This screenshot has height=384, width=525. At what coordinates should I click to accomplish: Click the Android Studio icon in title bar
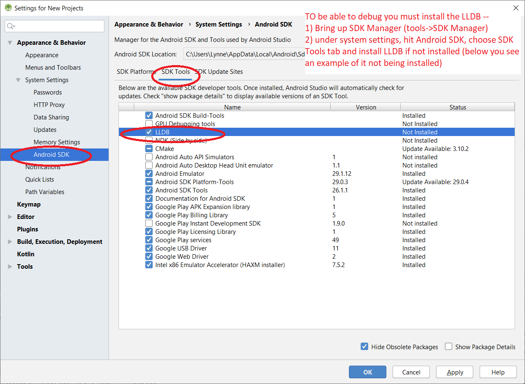pos(7,8)
